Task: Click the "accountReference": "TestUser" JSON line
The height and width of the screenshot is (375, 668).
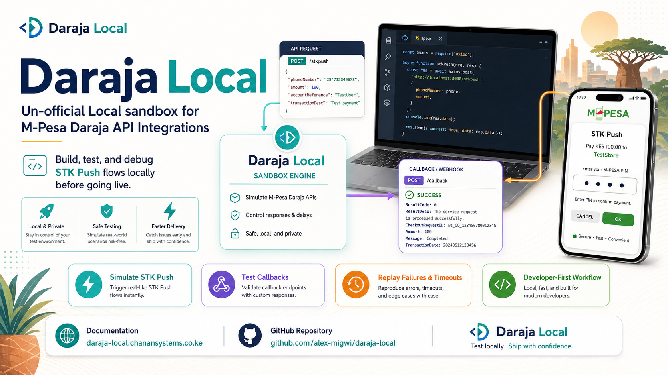Action: [x=324, y=95]
